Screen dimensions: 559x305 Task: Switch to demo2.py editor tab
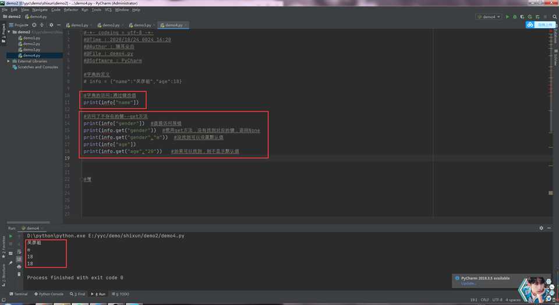tap(111, 25)
